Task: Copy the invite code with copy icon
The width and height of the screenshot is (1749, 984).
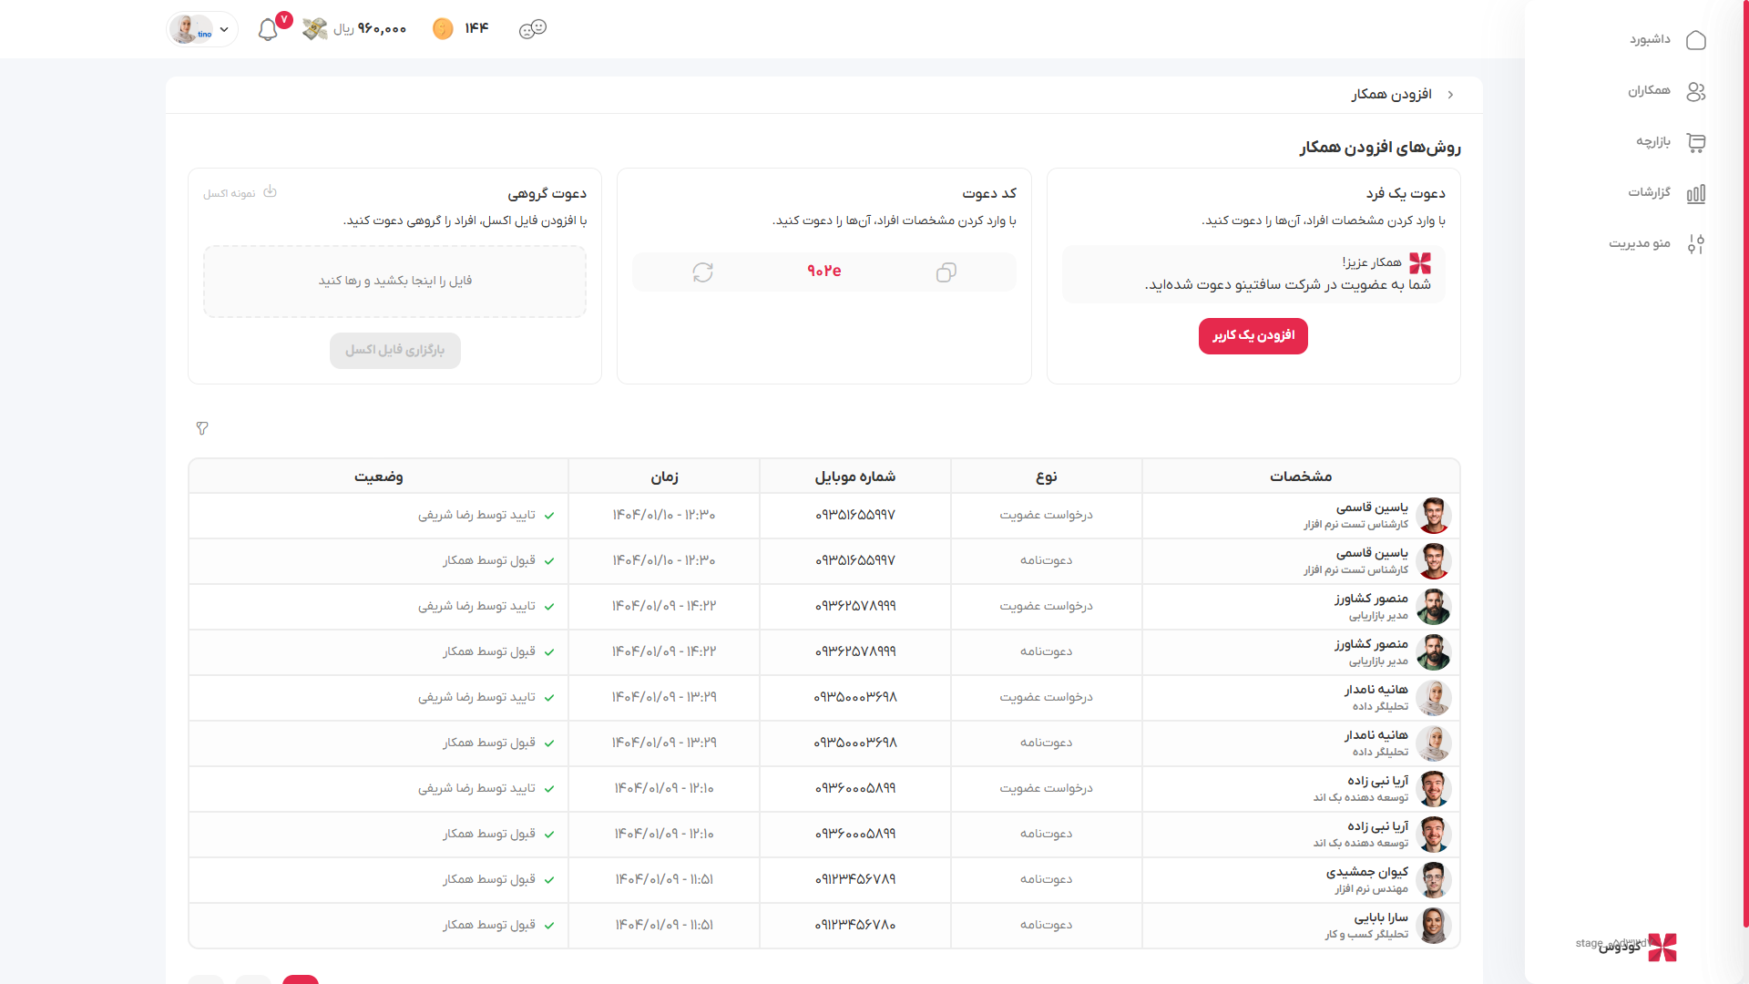Action: (946, 272)
